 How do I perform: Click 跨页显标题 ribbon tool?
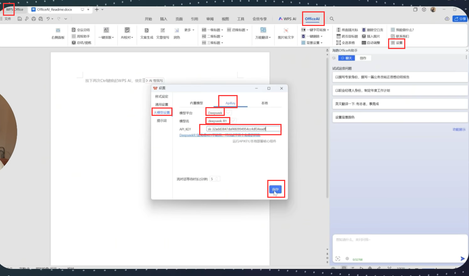347,36
